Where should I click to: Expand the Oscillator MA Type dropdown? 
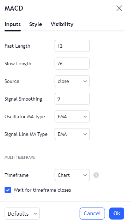click(72, 116)
